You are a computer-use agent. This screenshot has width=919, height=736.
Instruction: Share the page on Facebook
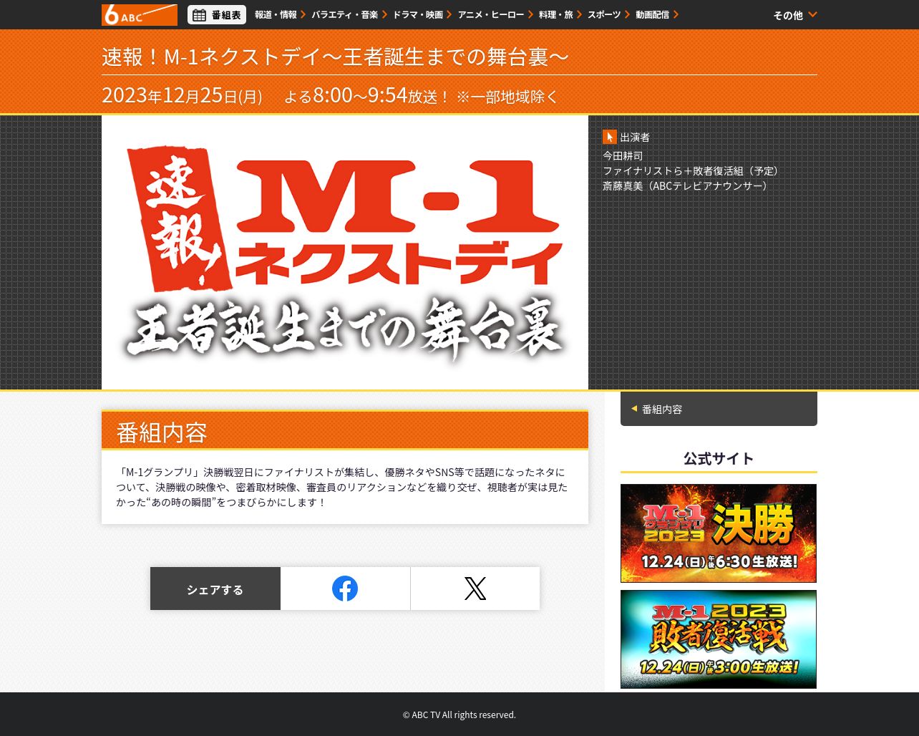click(x=345, y=589)
